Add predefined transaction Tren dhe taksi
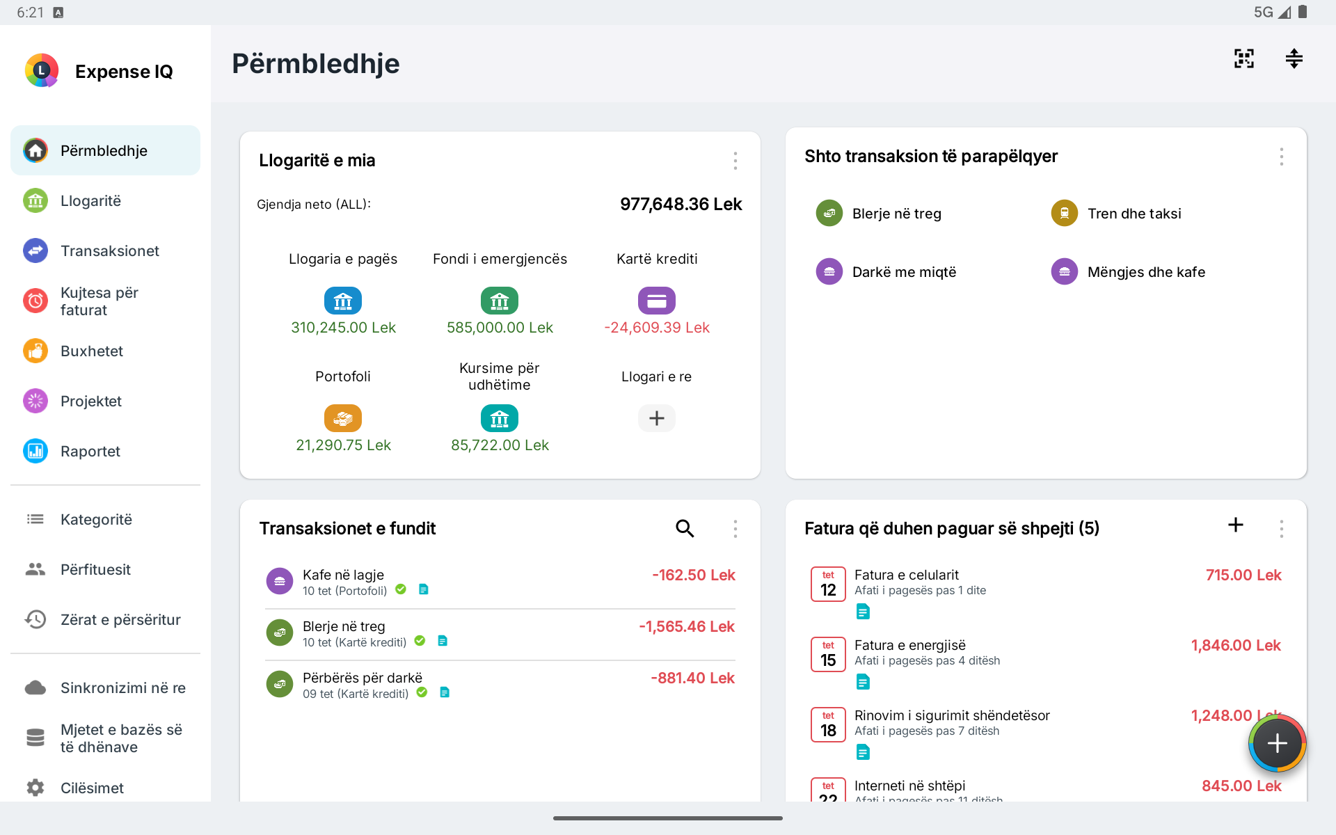The image size is (1336, 835). (x=1115, y=214)
